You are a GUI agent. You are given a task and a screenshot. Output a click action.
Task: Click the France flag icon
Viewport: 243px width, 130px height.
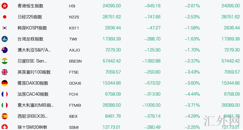click(5, 94)
